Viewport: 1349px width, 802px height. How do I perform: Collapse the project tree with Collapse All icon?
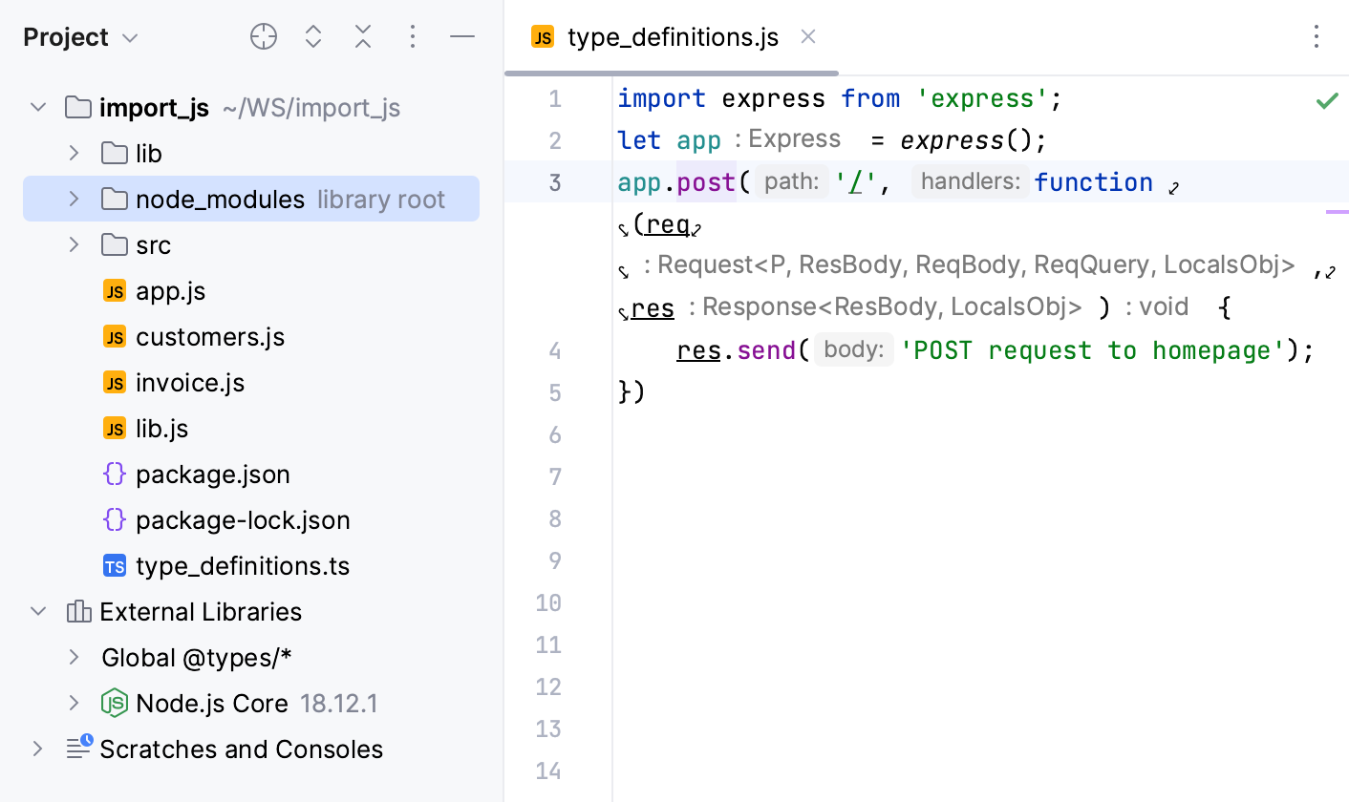point(362,36)
